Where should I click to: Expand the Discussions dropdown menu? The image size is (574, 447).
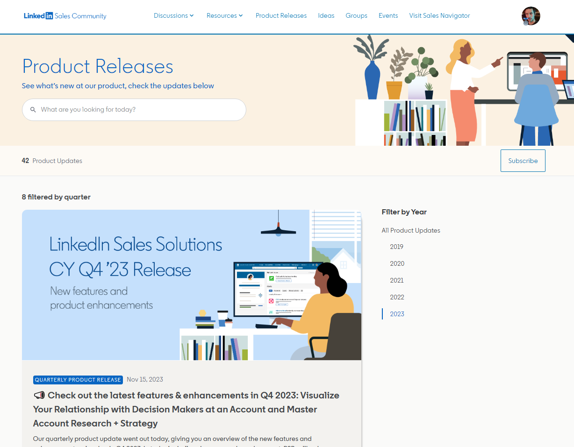coord(173,15)
